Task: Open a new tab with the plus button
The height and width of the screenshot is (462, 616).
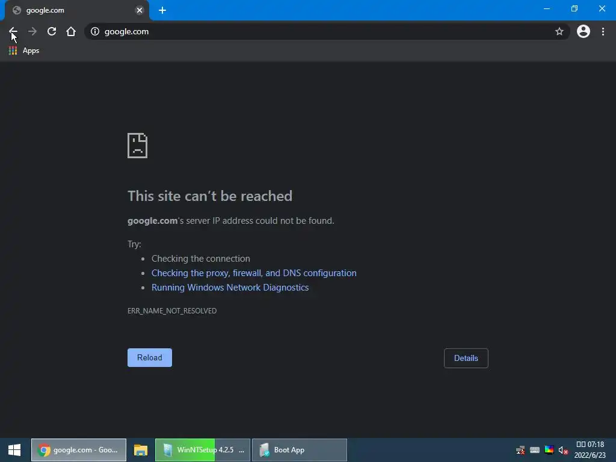Action: click(162, 10)
